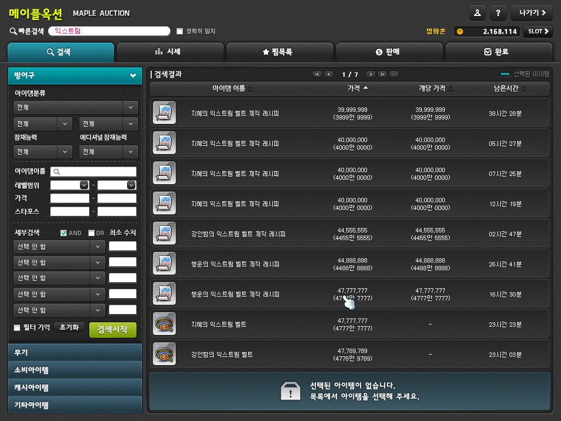Sort by 가격 ascending arrow
The width and height of the screenshot is (561, 421).
pyautogui.click(x=365, y=88)
